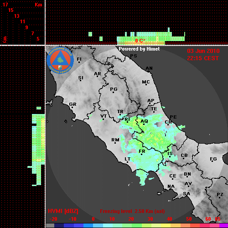Click the '20' value on the dBZ scale
Viewport: 228px width, 228px height.
131,219
